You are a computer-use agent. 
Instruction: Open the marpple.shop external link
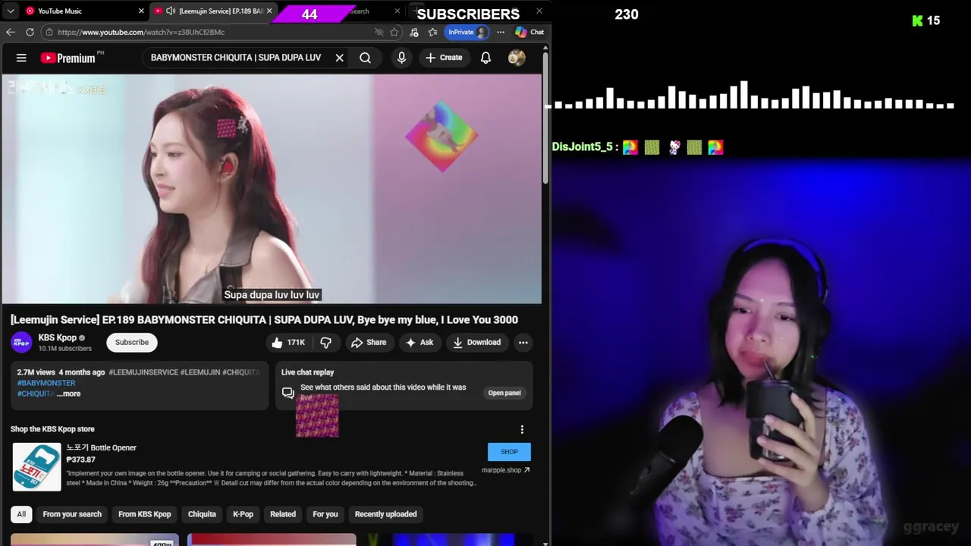click(506, 470)
